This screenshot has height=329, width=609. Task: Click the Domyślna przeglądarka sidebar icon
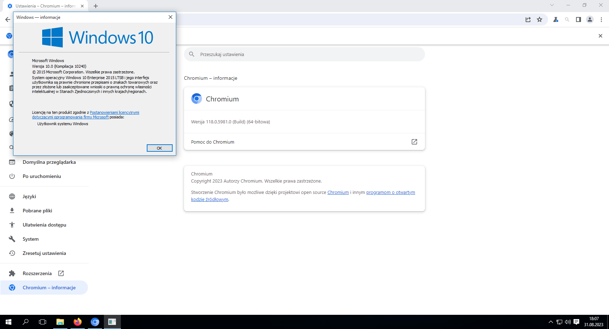coord(12,162)
